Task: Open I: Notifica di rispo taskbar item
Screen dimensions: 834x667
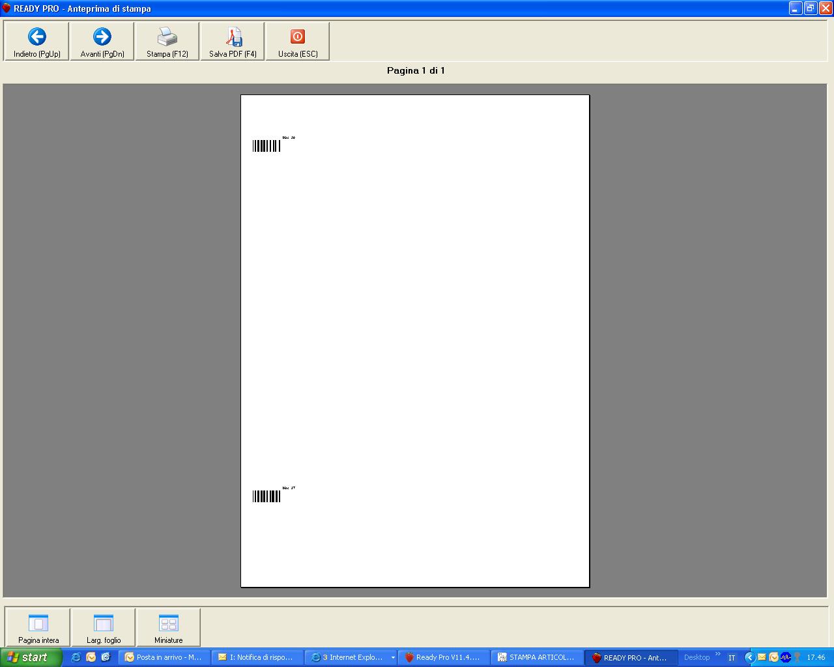Action: 258,657
